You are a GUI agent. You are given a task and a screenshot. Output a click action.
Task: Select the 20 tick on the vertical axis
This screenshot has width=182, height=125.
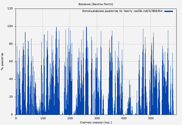click(x=11, y=97)
